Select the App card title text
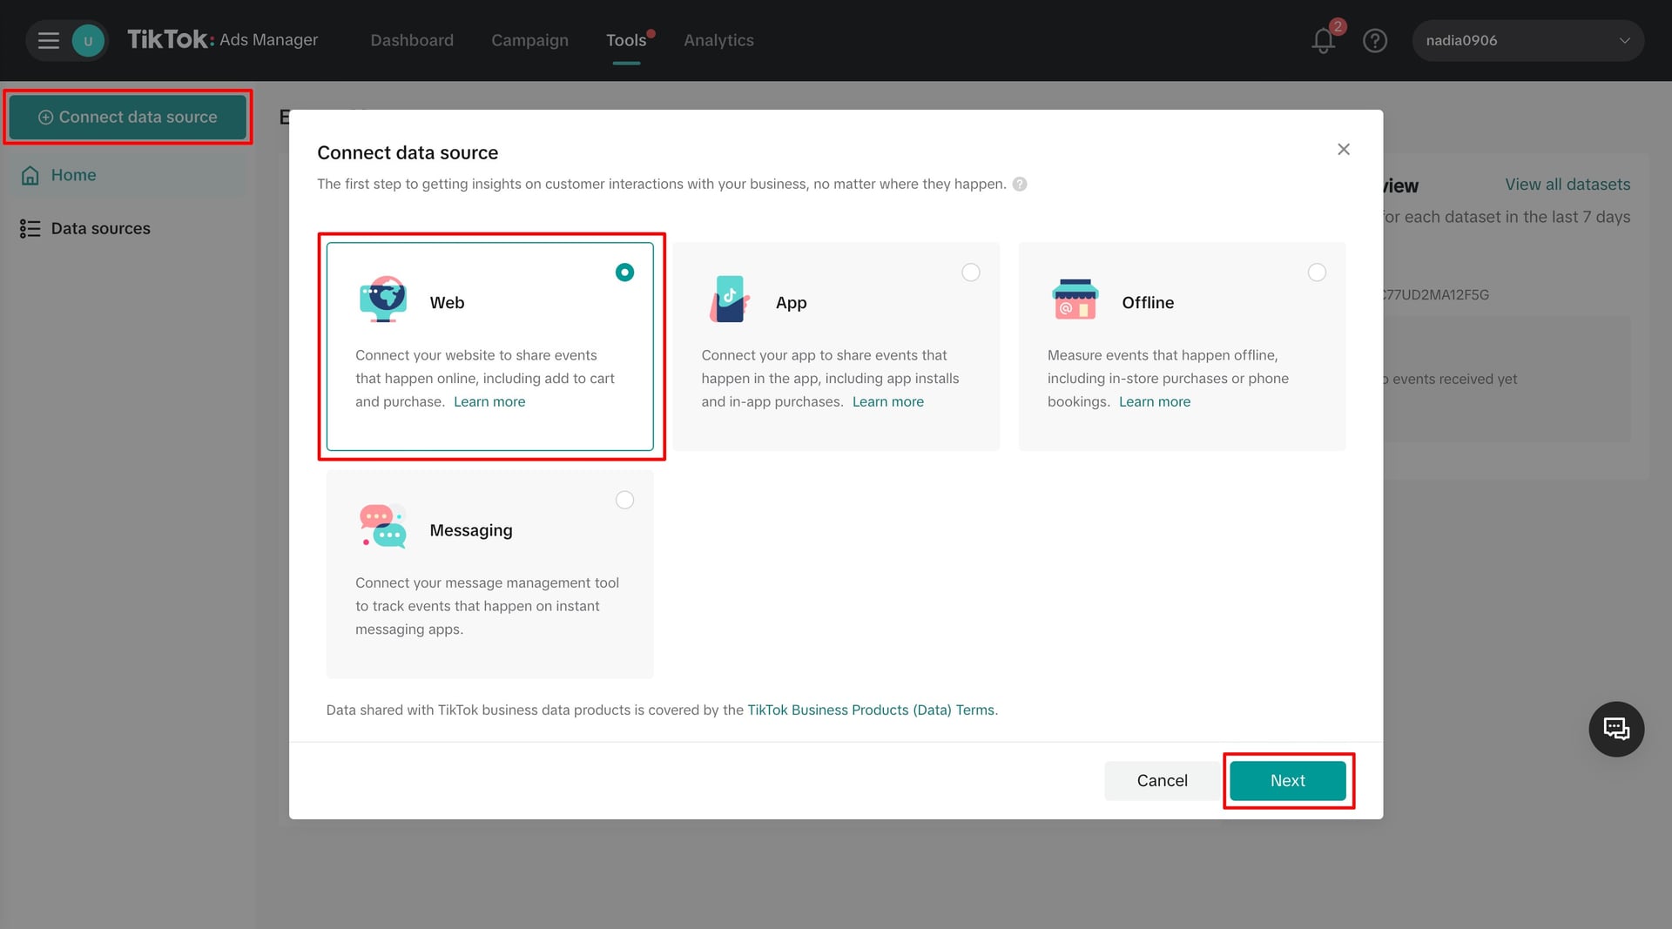This screenshot has height=929, width=1672. click(x=792, y=303)
